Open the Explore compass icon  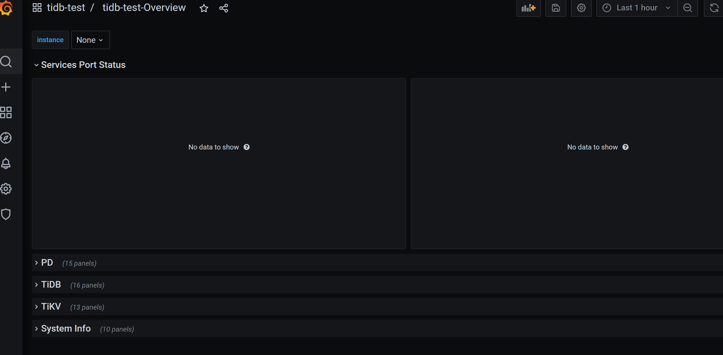pos(6,138)
